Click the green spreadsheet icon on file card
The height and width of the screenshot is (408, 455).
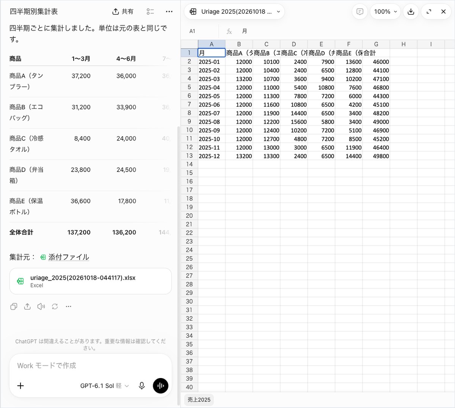point(20,281)
